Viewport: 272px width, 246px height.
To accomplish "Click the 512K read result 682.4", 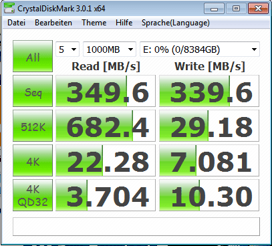I will (106, 126).
